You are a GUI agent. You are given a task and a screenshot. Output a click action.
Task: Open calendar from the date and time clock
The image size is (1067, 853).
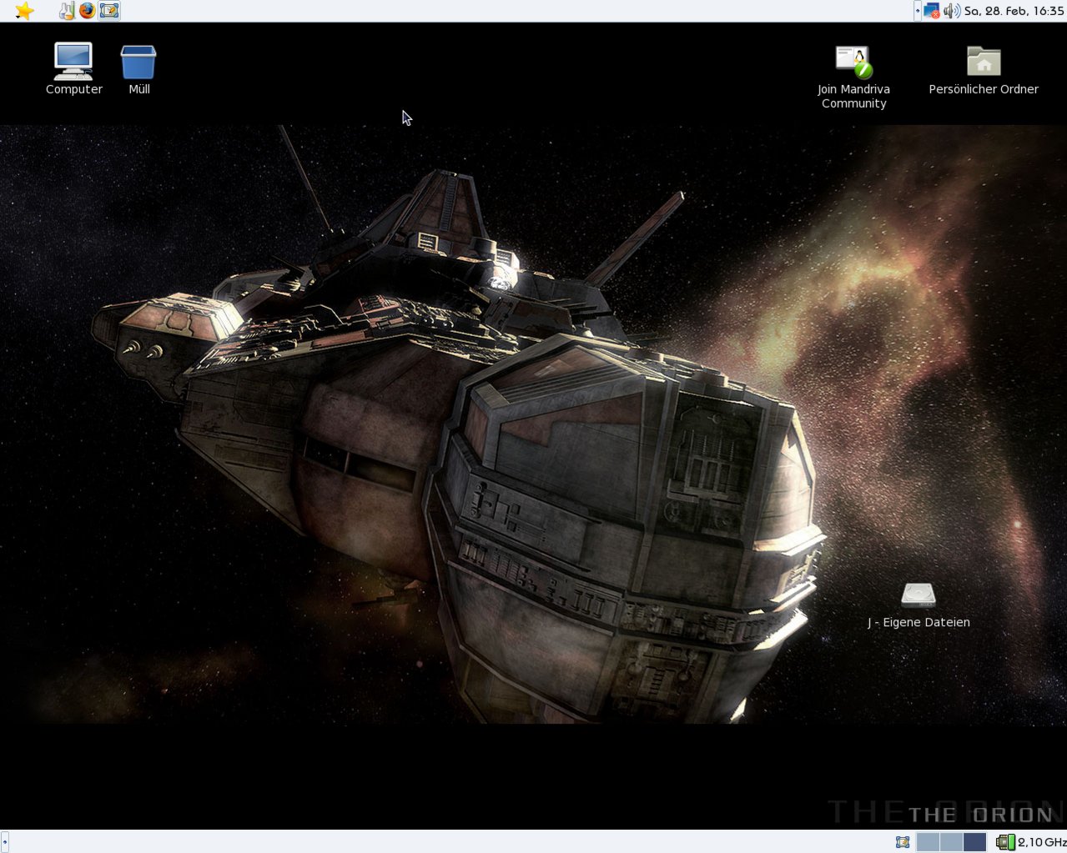1014,11
